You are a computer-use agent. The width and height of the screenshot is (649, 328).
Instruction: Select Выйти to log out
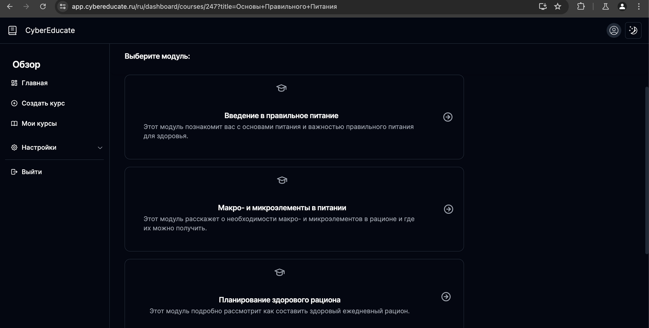(32, 172)
